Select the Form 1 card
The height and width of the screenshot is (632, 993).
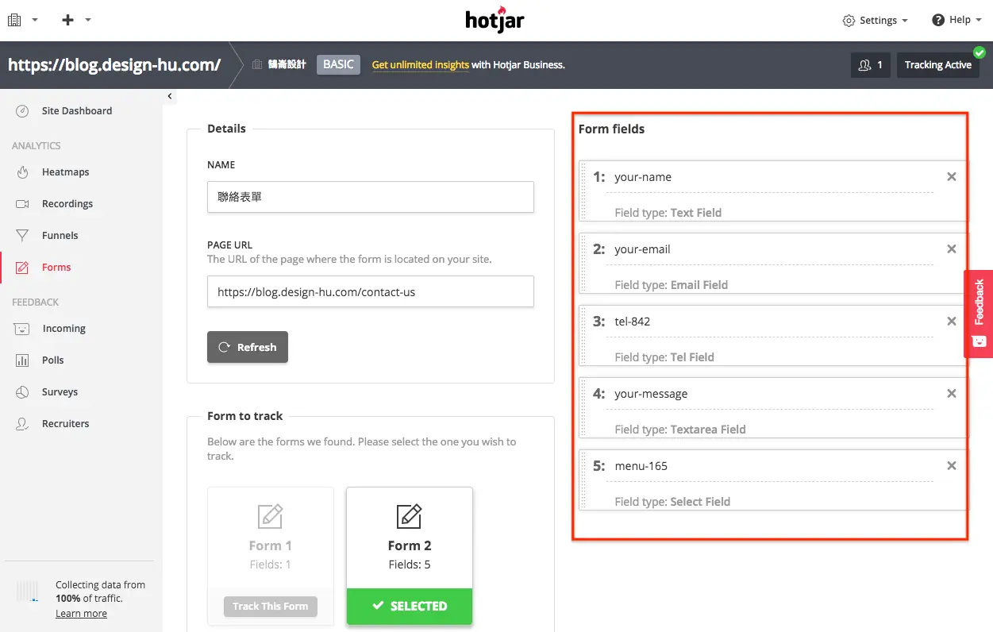point(271,555)
